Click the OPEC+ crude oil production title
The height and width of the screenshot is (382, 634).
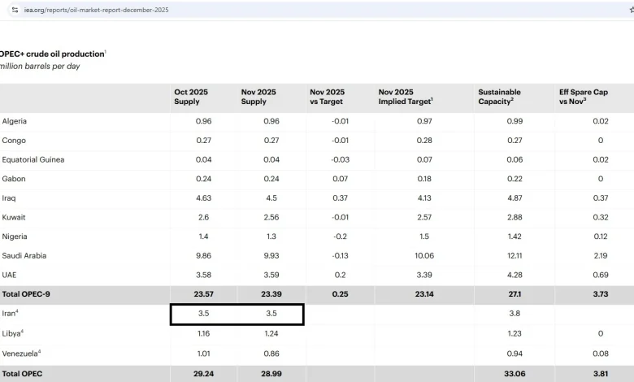[52, 54]
